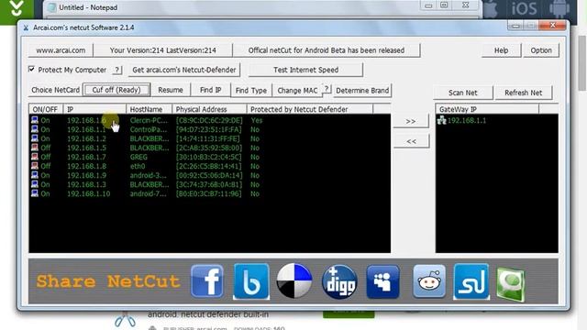
Task: Click computer icon in row 192.168.1.2
Action: tap(35, 138)
